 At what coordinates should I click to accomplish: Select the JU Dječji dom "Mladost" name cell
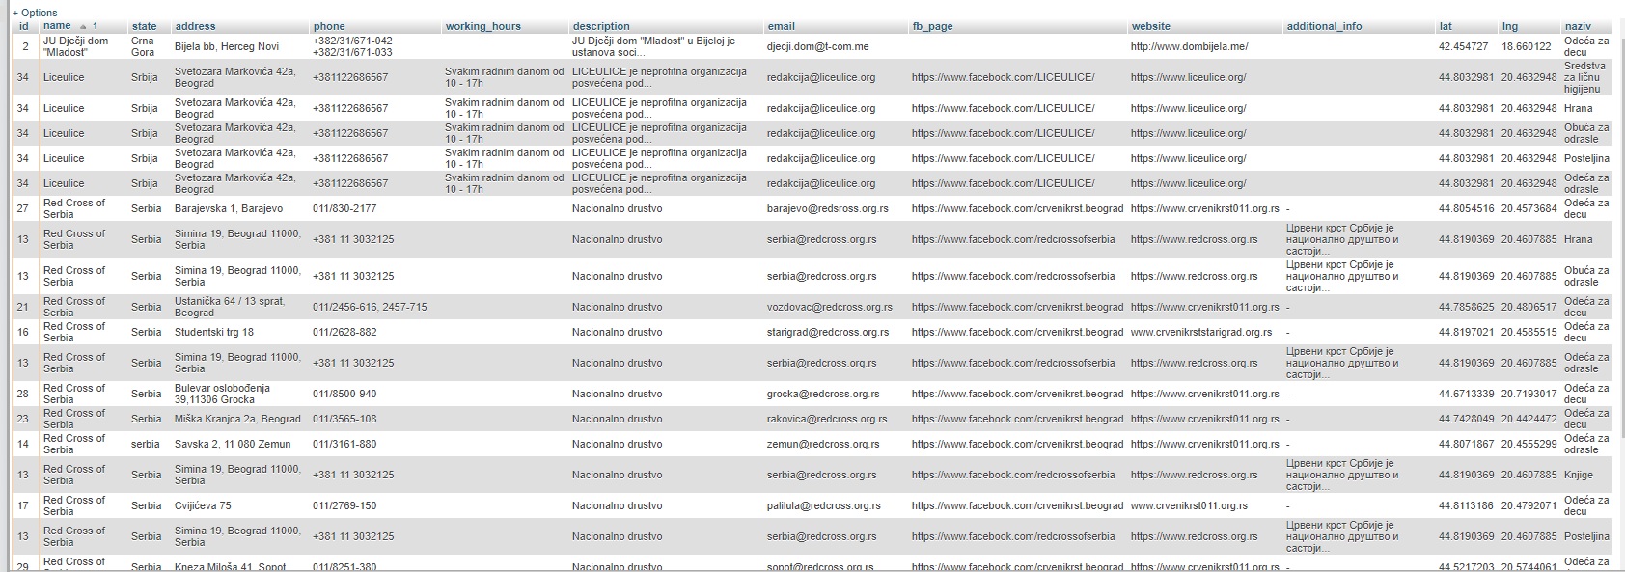(x=75, y=46)
